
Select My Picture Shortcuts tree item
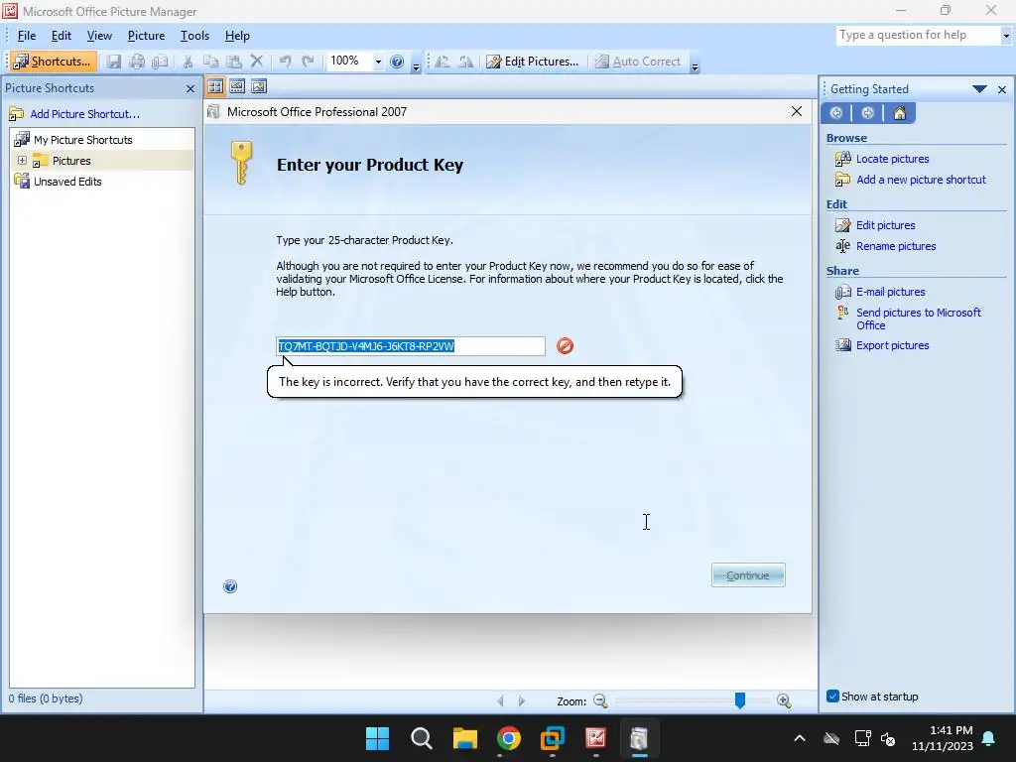[x=83, y=140]
